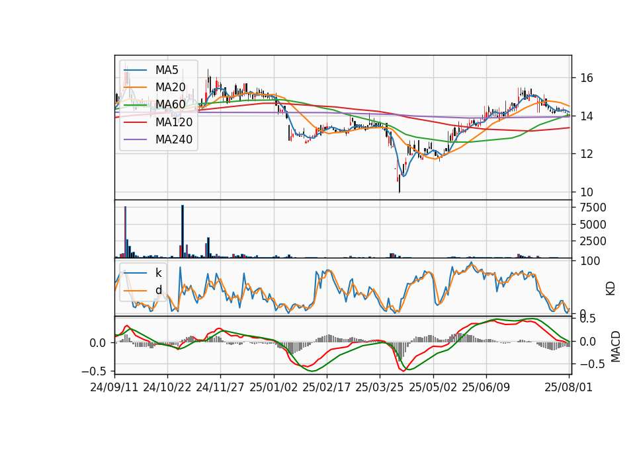Click the MA120 legend label

(x=174, y=122)
